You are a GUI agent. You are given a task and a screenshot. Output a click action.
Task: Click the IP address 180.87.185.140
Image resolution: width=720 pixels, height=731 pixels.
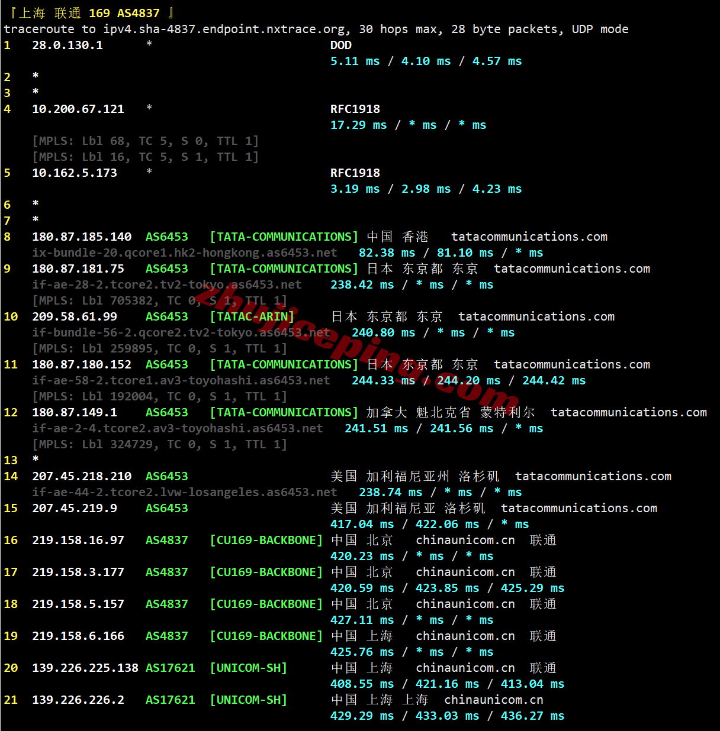[x=82, y=237]
